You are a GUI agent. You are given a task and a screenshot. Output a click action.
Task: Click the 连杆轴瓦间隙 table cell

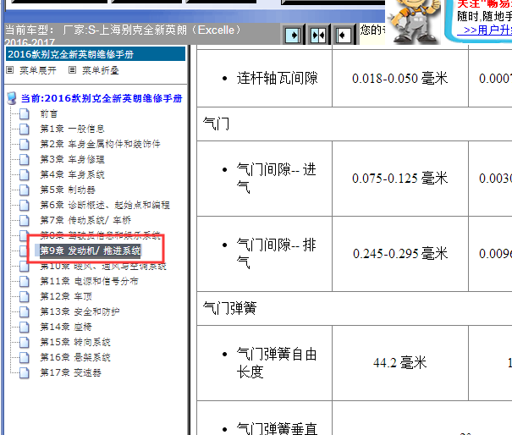point(265,78)
